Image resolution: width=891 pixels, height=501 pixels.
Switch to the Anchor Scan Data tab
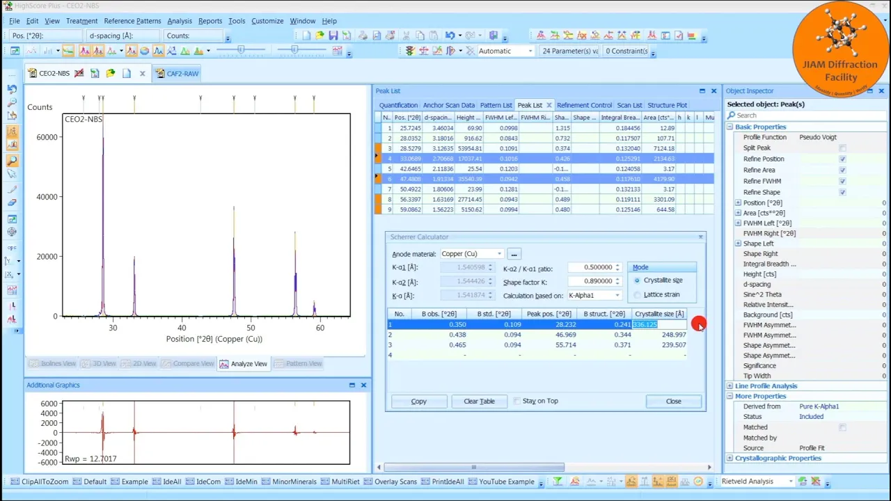448,105
